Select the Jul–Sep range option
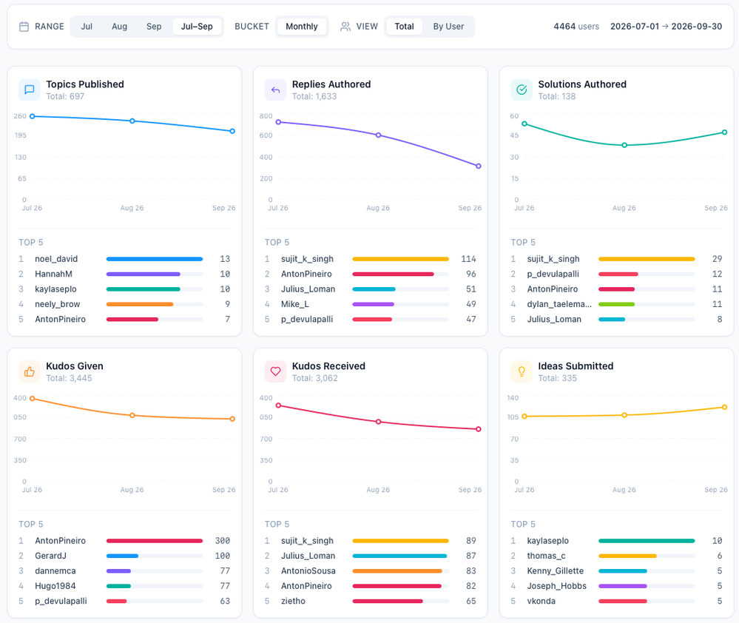Screen dimensions: 739x623 197,27
